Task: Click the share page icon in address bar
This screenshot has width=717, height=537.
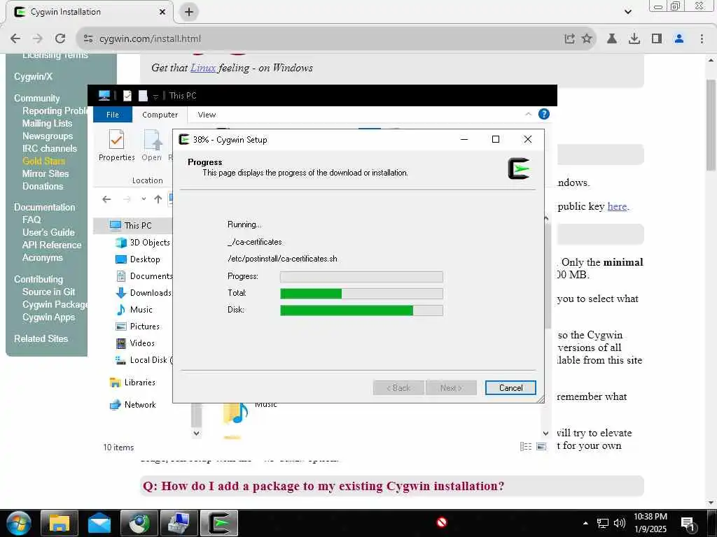Action: pyautogui.click(x=569, y=39)
